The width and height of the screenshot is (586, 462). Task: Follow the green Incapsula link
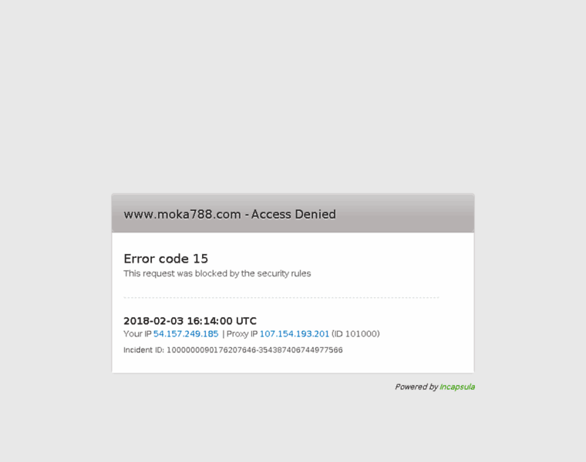coord(457,387)
